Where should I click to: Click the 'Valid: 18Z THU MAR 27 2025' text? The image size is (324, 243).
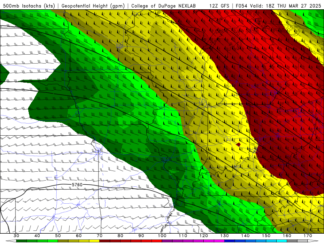286,6
